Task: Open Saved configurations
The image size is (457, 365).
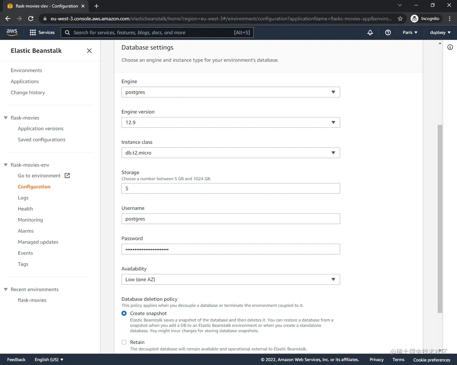Action: click(41, 140)
